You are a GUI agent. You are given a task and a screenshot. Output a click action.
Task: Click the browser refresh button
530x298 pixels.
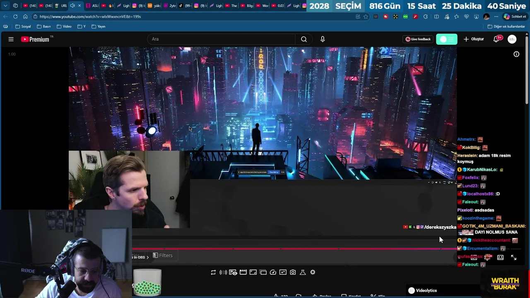[x=15, y=17]
